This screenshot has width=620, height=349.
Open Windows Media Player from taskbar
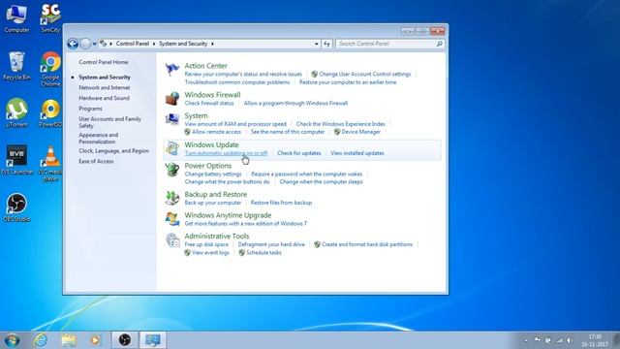click(95, 340)
